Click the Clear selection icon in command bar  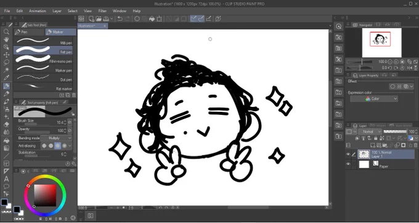click(x=137, y=18)
